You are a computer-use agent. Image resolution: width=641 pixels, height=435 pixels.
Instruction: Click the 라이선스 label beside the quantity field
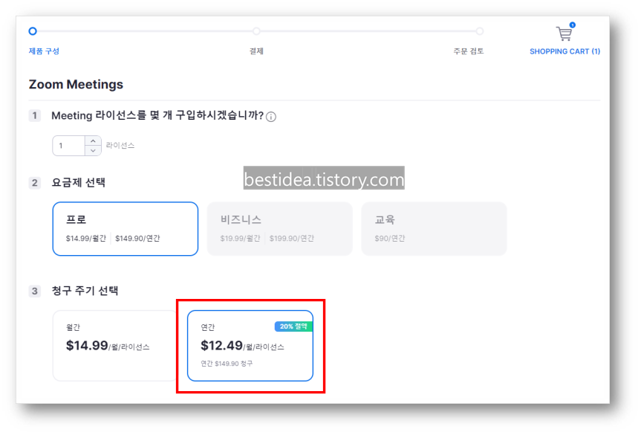(x=120, y=146)
